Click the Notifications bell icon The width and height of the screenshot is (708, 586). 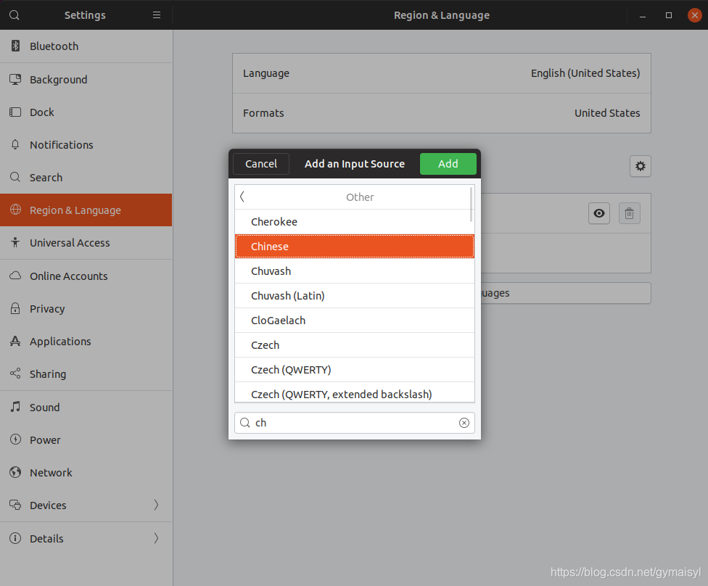tap(15, 144)
